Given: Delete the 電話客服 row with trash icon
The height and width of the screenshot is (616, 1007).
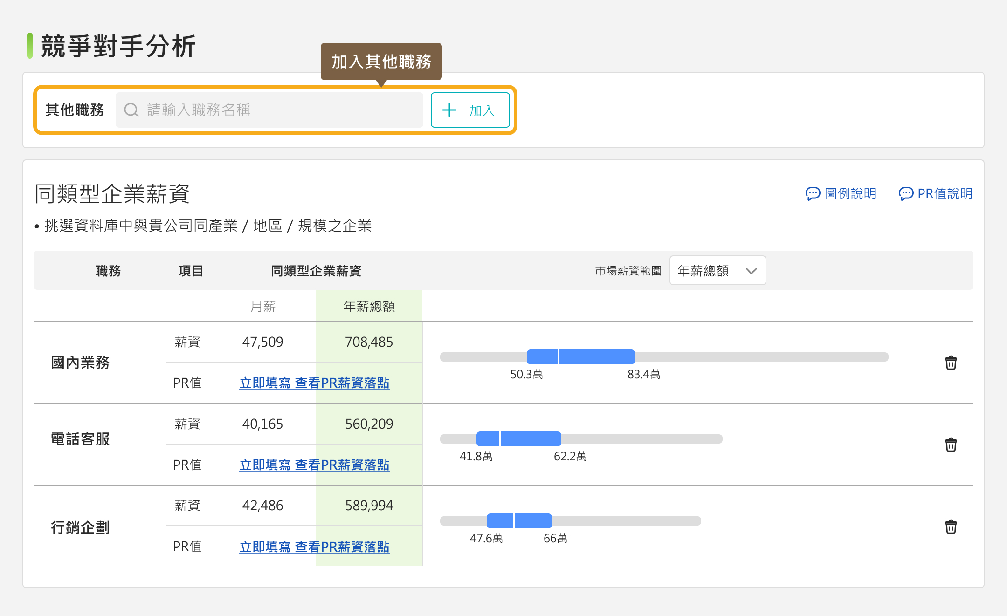Looking at the screenshot, I should coord(951,445).
